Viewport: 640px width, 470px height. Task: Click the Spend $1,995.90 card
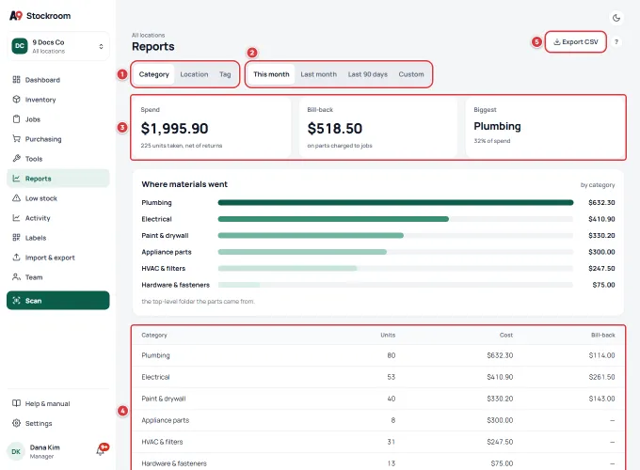[212, 127]
